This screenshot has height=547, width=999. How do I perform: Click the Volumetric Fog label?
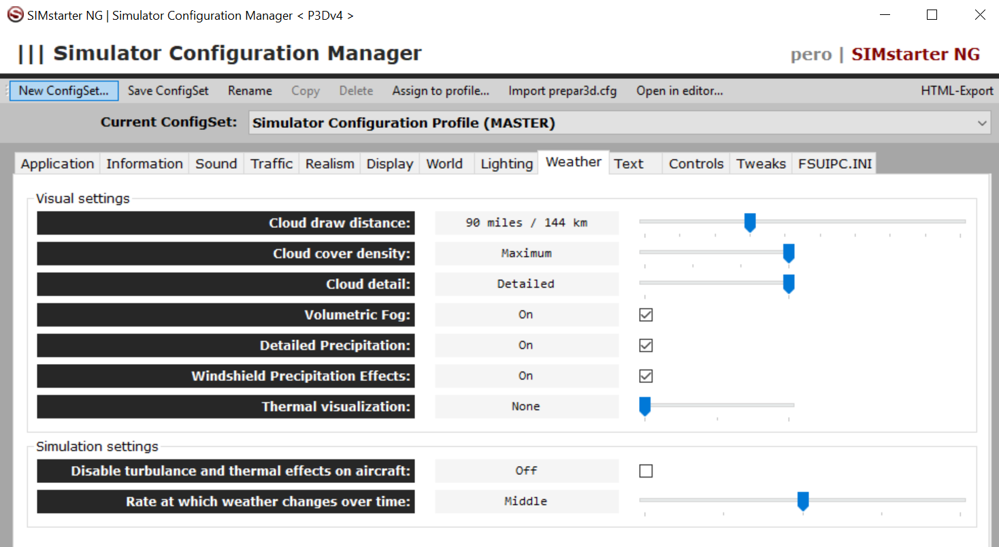[226, 314]
